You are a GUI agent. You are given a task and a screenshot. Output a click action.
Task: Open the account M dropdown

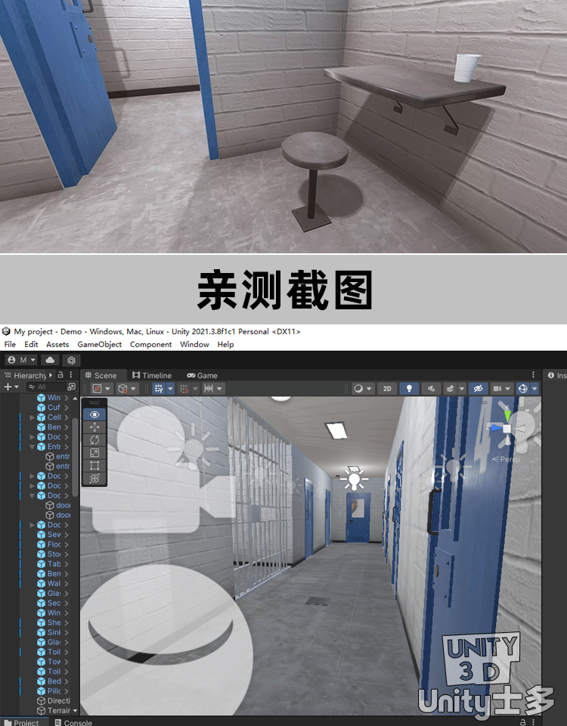point(22,360)
